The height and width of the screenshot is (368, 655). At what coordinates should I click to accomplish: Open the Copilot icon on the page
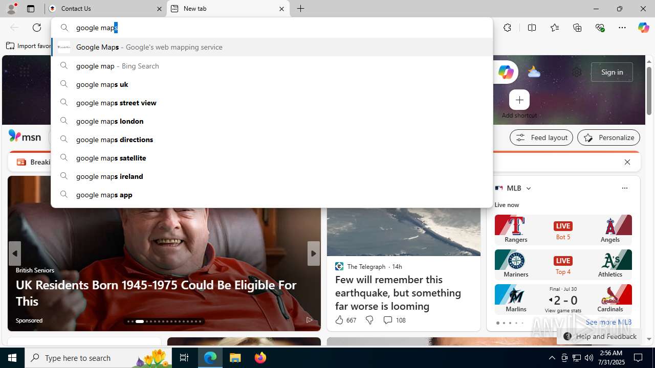506,72
